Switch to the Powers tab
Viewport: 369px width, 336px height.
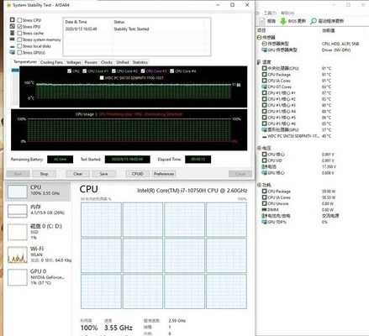pyautogui.click(x=91, y=62)
